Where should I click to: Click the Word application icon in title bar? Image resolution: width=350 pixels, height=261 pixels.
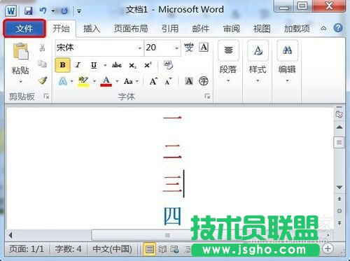click(x=11, y=10)
